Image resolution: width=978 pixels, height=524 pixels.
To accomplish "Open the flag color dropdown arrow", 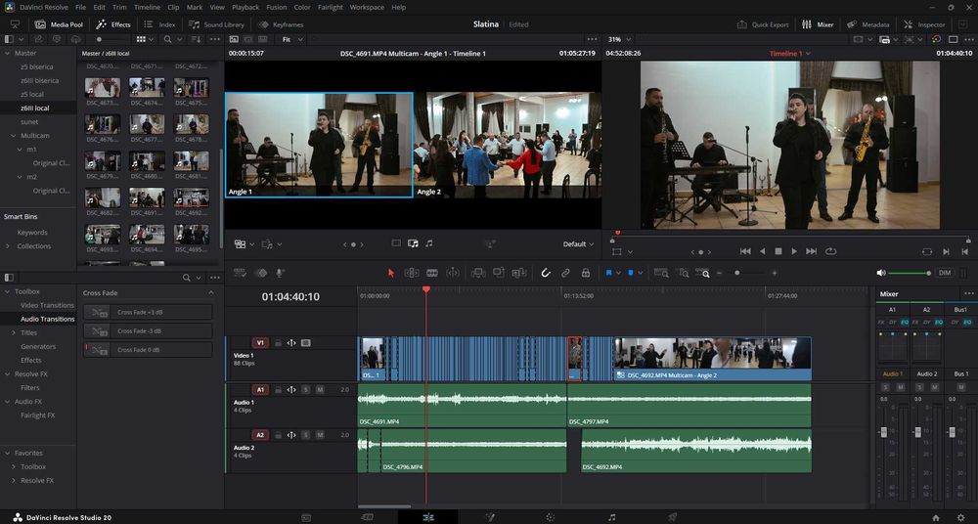I will 618,273.
